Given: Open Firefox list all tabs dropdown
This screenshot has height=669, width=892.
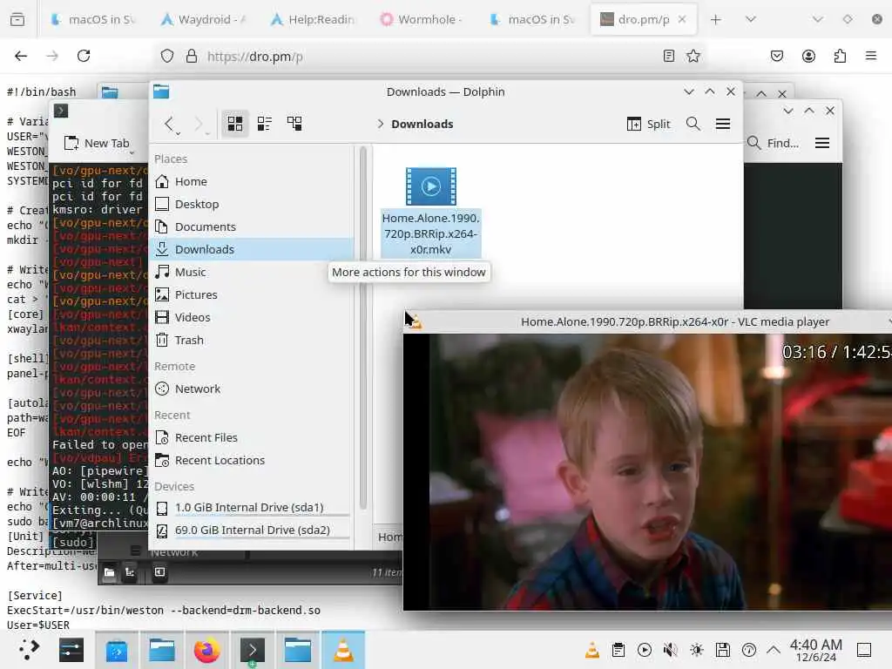Looking at the screenshot, I should click(x=750, y=19).
